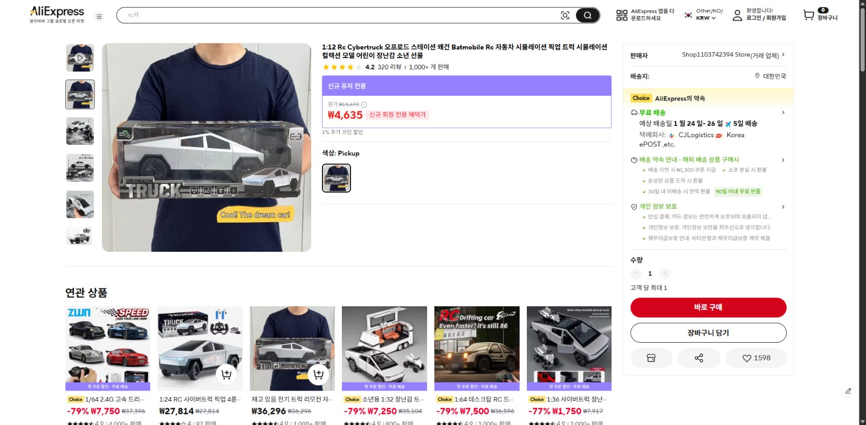Open the 320 reviews link
The image size is (866, 425).
pos(389,67)
